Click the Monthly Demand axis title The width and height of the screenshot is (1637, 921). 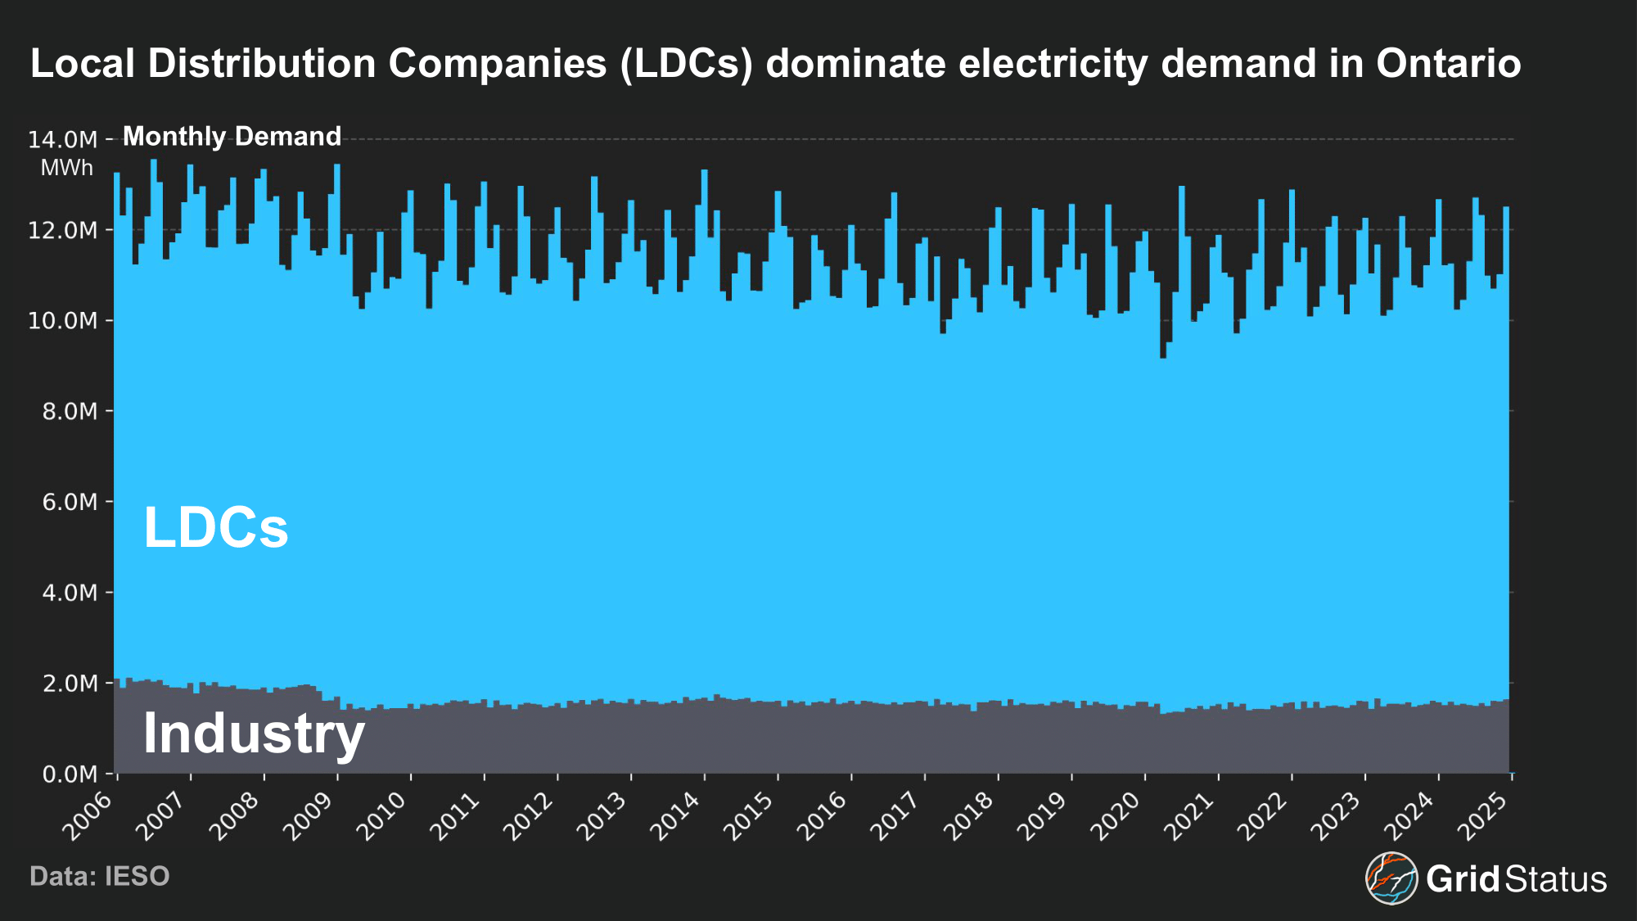pyautogui.click(x=232, y=136)
